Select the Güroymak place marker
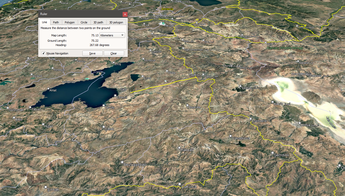The image size is (345, 196). [8, 108]
